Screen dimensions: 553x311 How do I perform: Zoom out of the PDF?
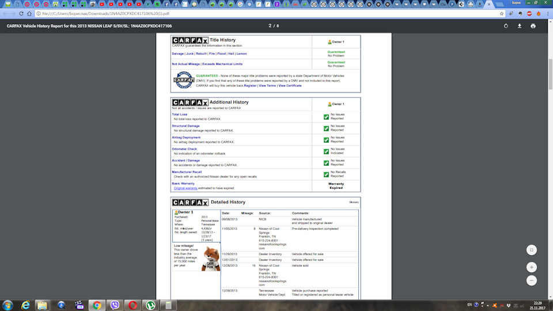[x=532, y=280]
